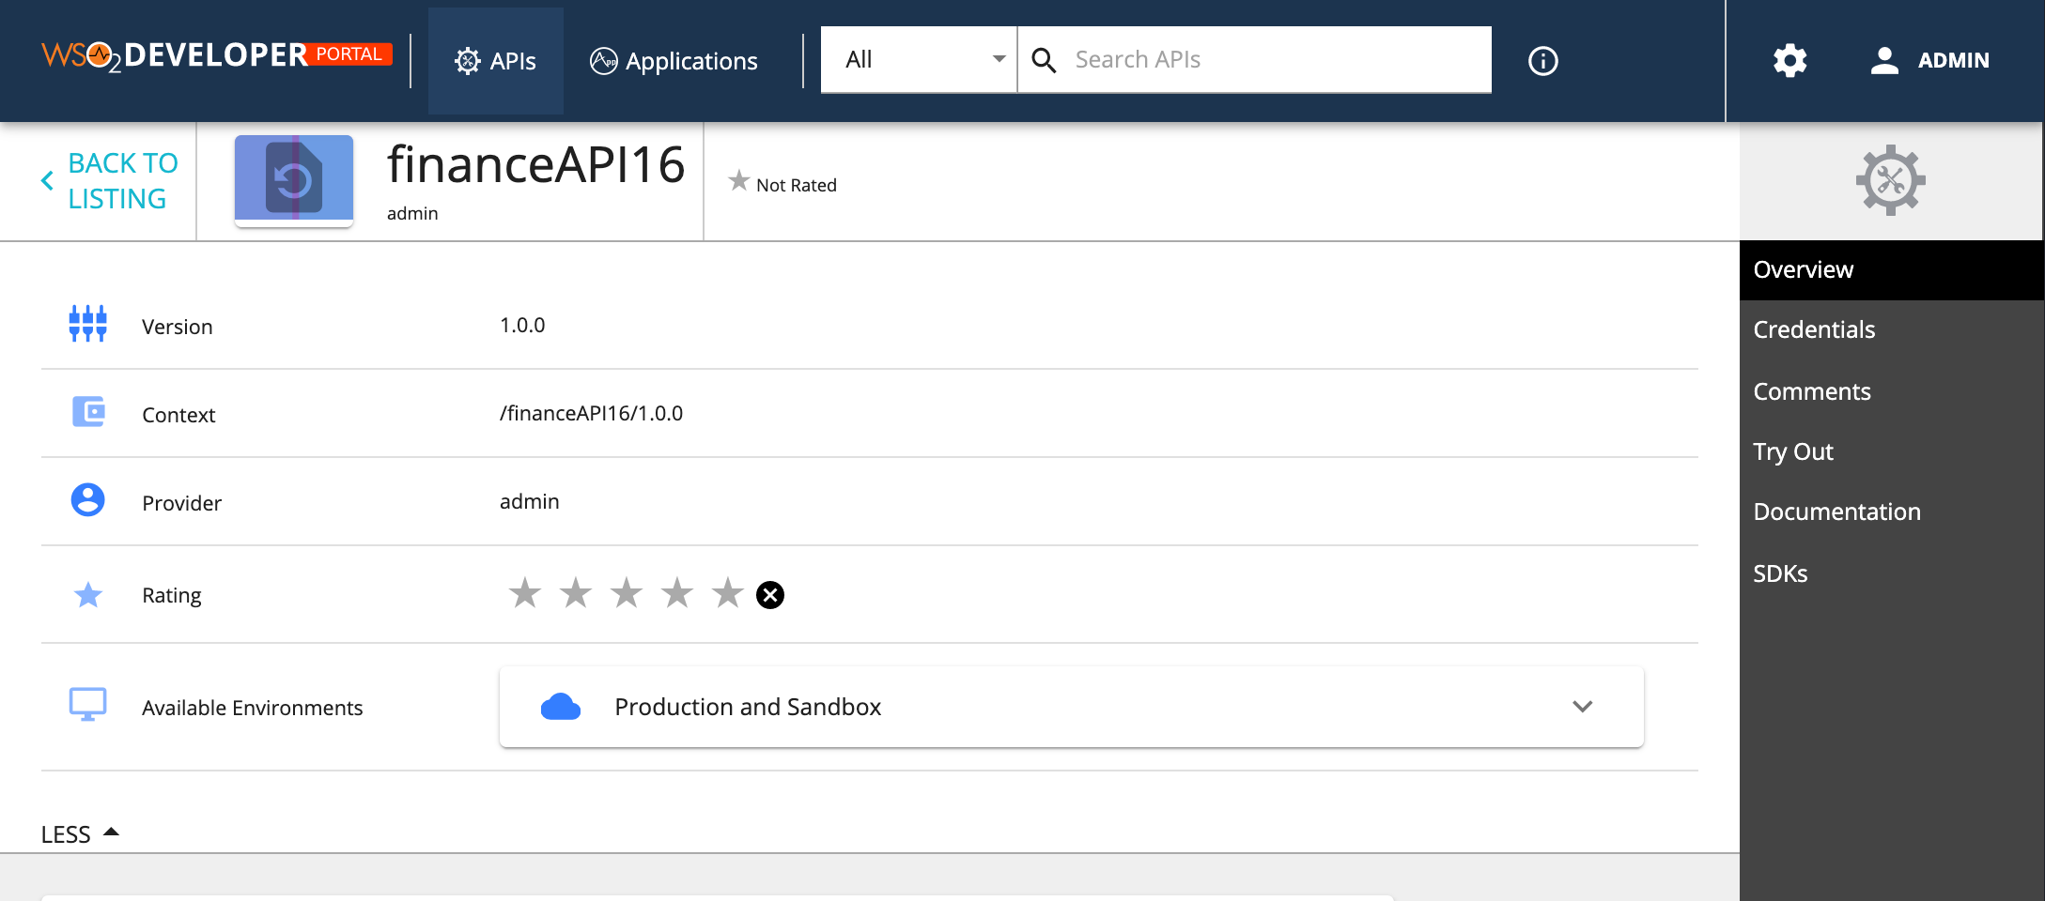This screenshot has height=901, width=2045.
Task: Click the Rating label
Action: tap(172, 595)
